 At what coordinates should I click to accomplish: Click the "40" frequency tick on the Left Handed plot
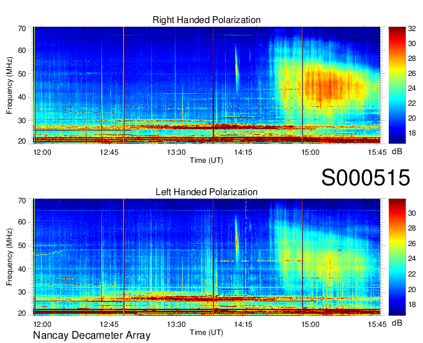coord(22,269)
